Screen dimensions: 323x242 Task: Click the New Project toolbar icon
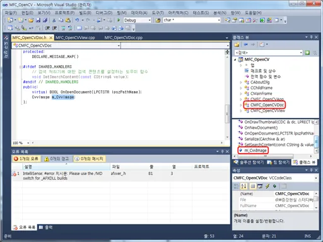coord(10,20)
